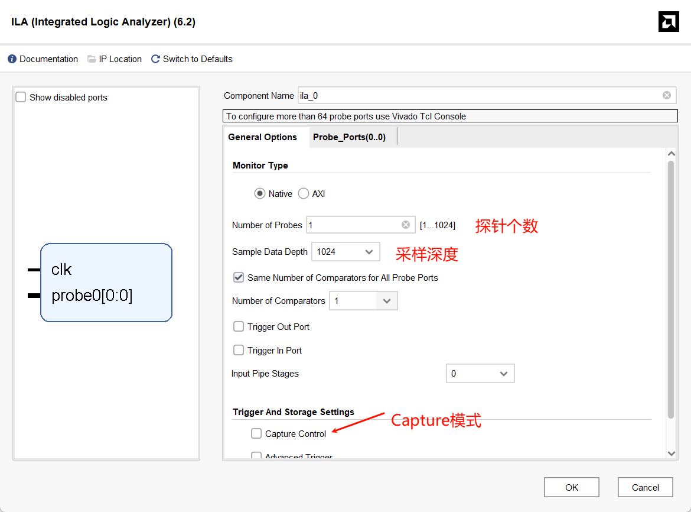Expand the Input Pipe Stages dropdown
Screen dimensions: 691x512
click(x=480, y=374)
